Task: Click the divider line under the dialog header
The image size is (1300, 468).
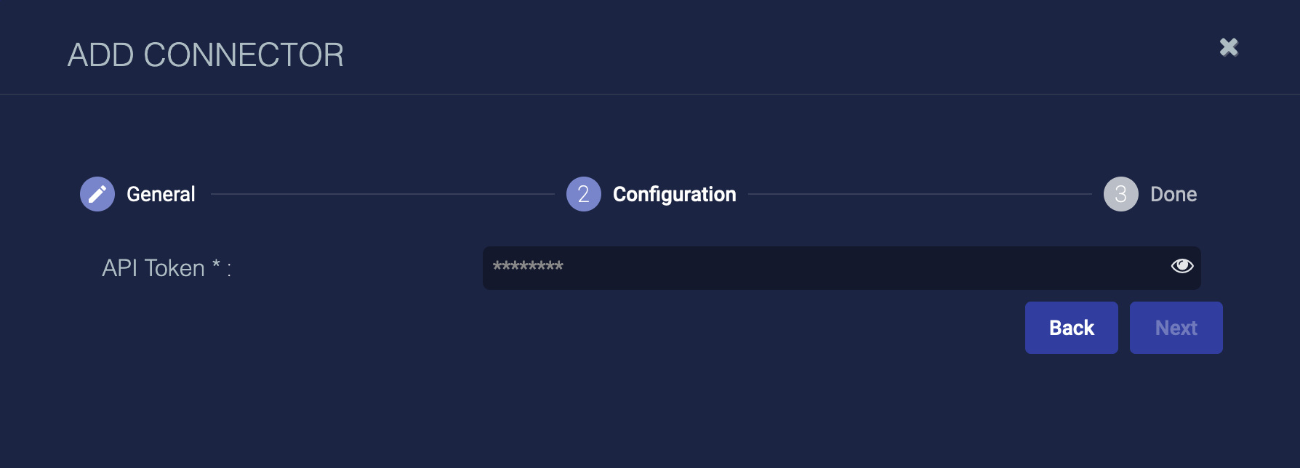Action: pyautogui.click(x=650, y=94)
